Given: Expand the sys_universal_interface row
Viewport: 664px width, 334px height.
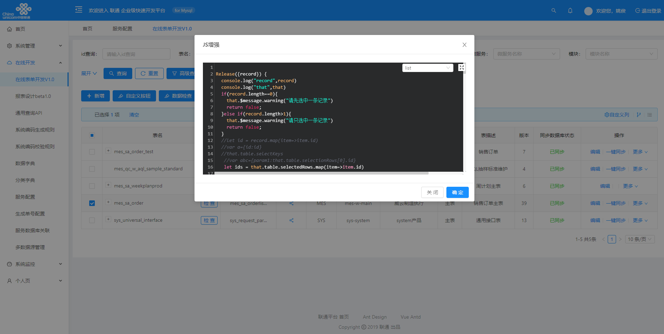Looking at the screenshot, I should [108, 219].
